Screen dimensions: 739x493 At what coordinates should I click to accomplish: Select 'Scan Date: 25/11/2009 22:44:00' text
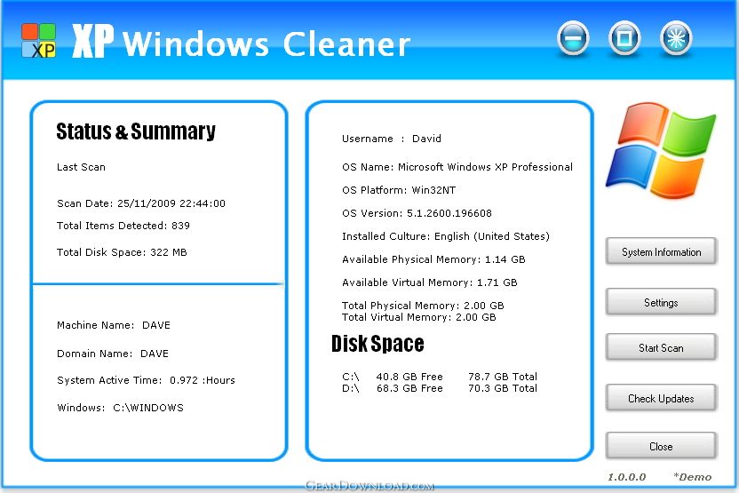click(141, 203)
